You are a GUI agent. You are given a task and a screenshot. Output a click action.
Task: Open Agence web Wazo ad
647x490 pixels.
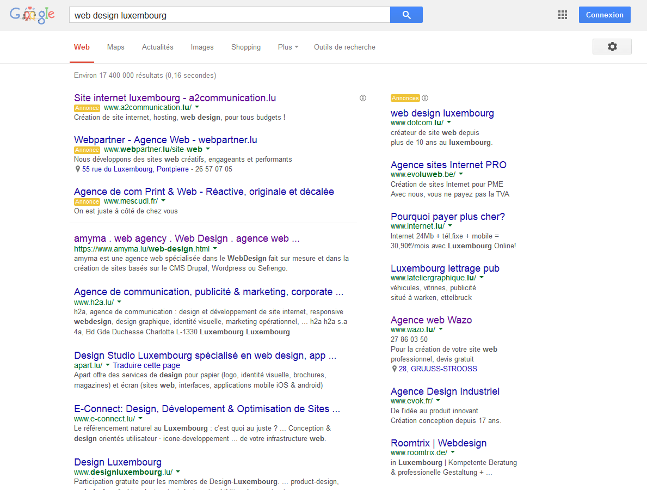431,320
